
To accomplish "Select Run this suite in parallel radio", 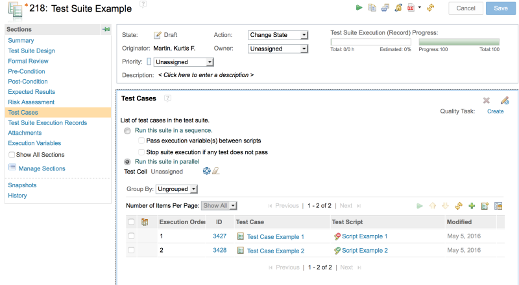I will click(x=127, y=162).
